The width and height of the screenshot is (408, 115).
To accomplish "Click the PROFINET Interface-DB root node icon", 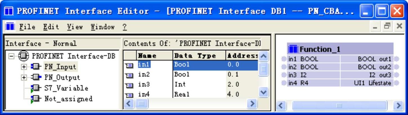I will [x=24, y=56].
